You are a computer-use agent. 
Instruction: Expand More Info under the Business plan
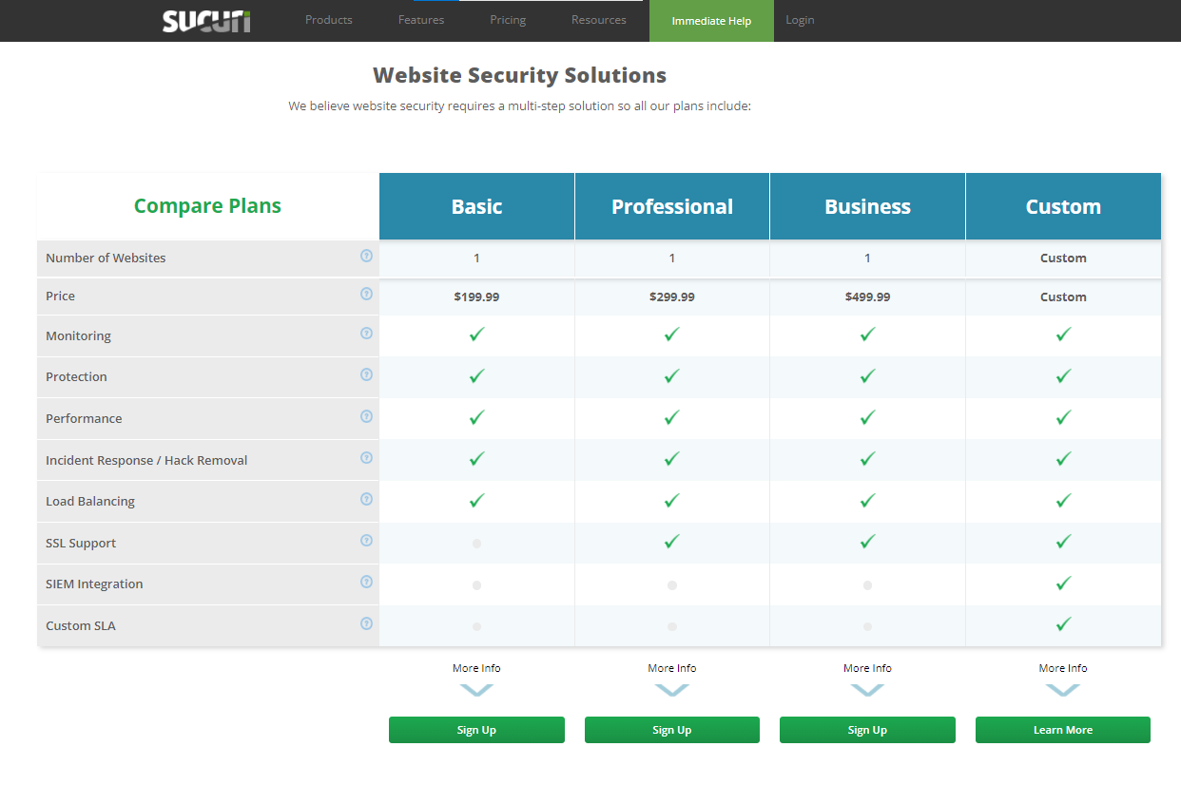tap(867, 668)
